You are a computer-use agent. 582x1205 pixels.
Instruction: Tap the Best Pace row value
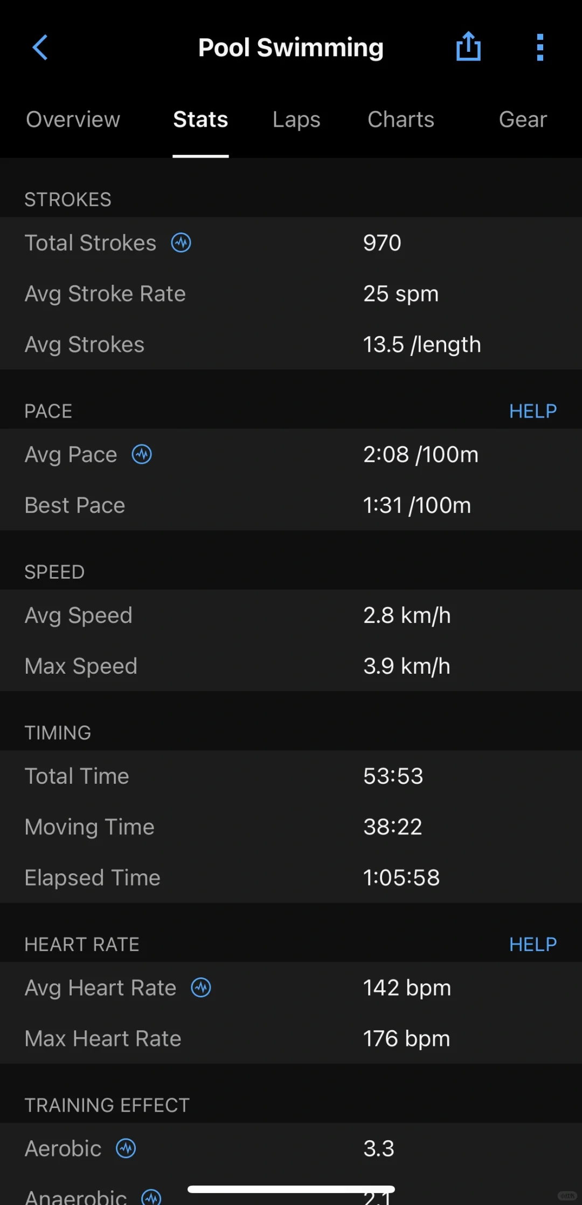pos(417,505)
